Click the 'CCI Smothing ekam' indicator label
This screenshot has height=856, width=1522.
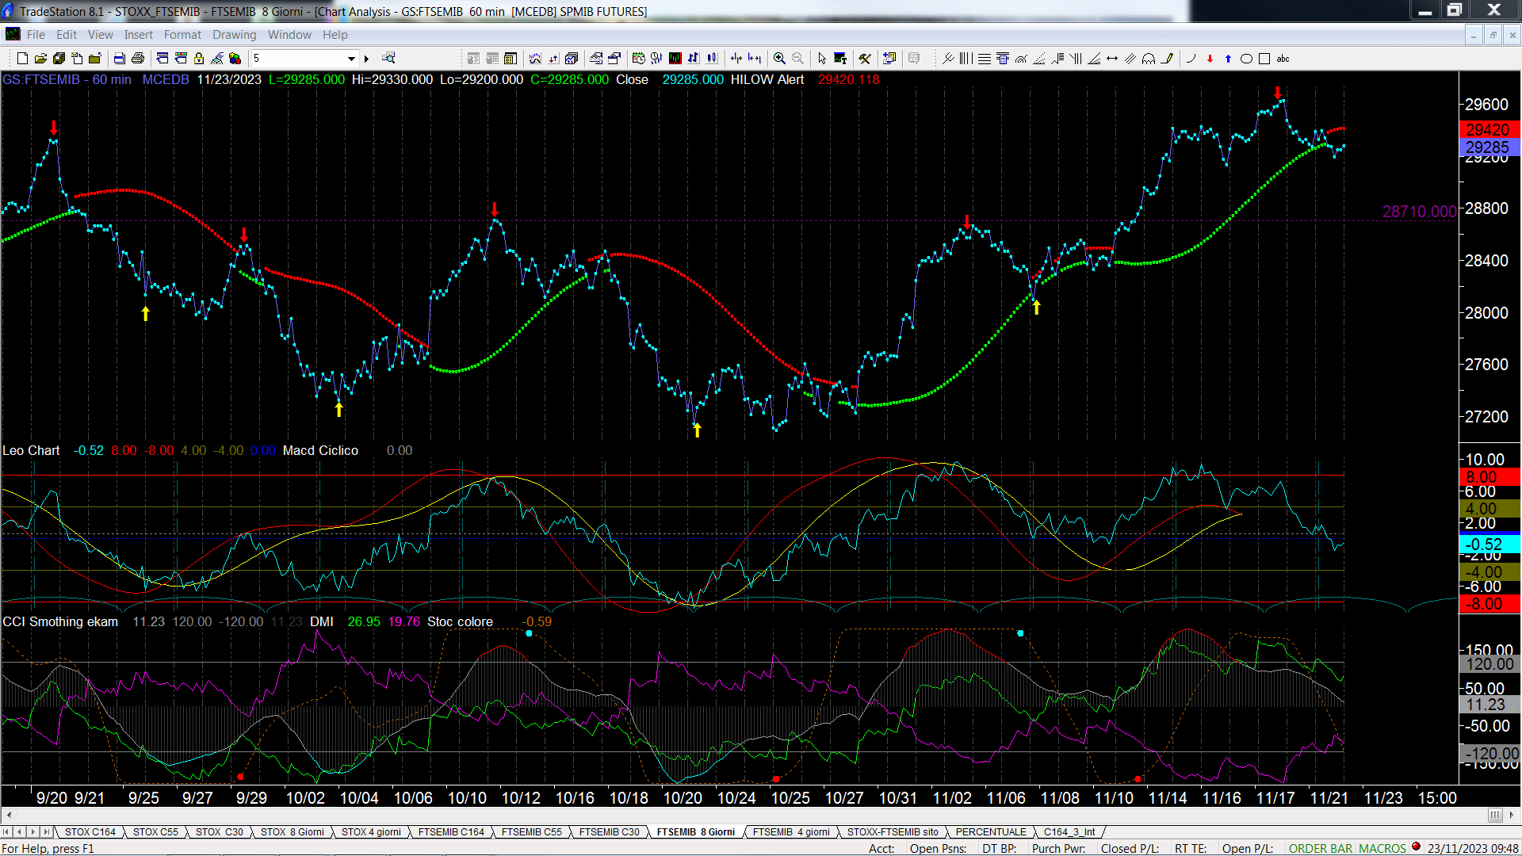tap(60, 622)
